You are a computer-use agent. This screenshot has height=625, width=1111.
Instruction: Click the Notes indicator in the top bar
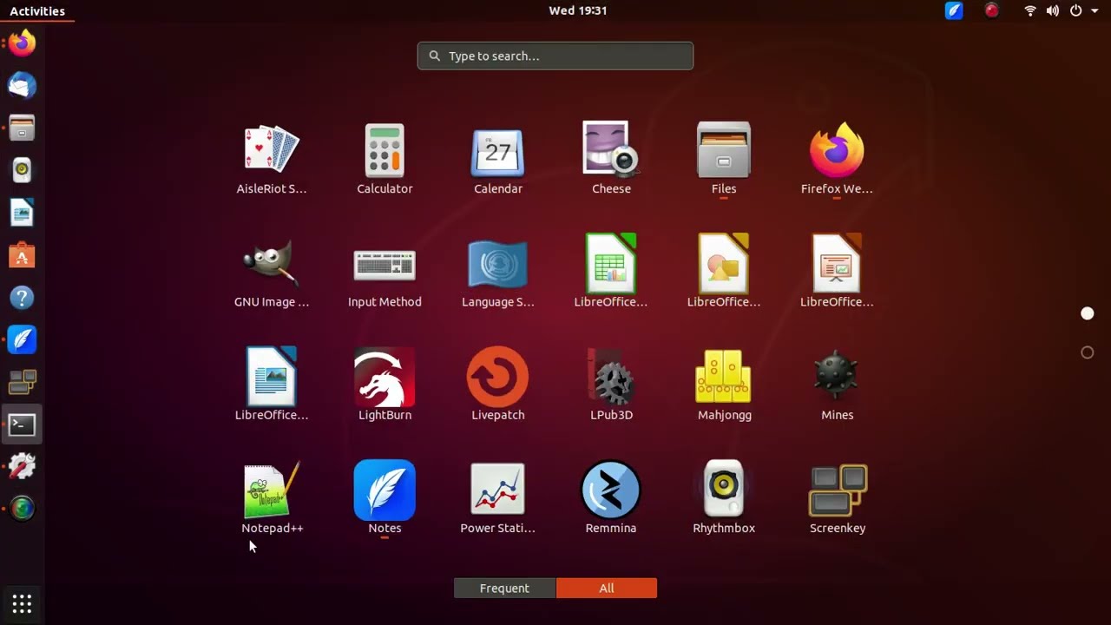coord(954,10)
